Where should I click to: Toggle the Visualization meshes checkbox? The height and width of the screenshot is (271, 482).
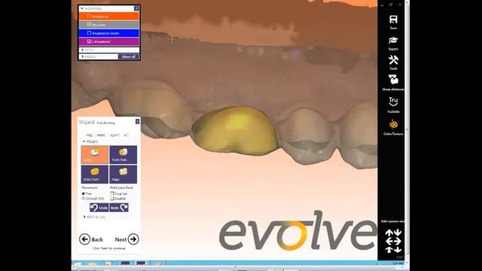[x=89, y=33]
